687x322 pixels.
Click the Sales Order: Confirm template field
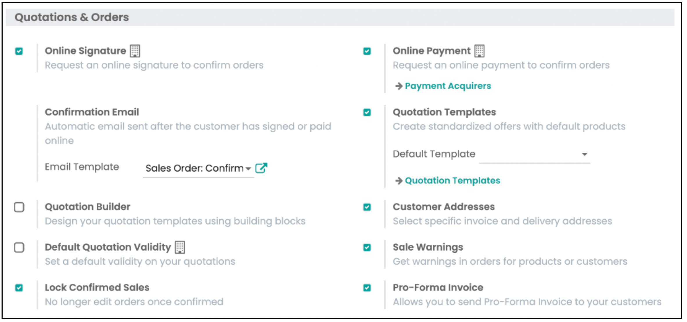198,168
